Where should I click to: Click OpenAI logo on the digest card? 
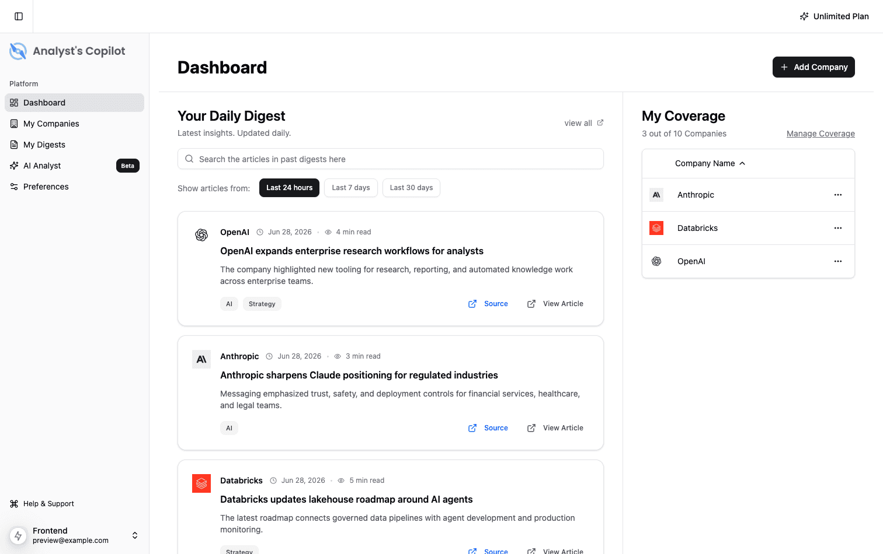click(201, 235)
